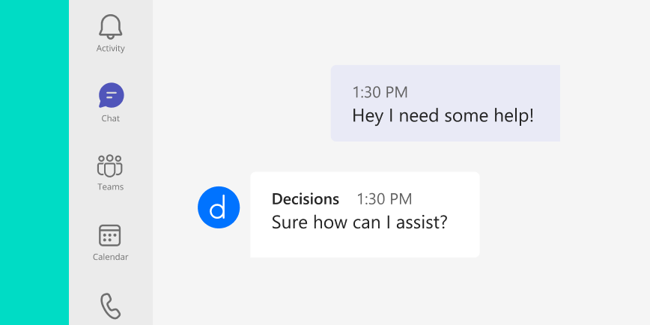Click the 1:30 PM timestamp on sent message
650x325 pixels.
pyautogui.click(x=380, y=92)
